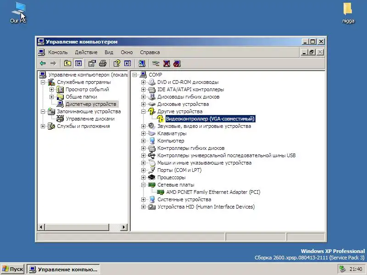
Task: Select the Звуковые, видео и игровые устройства icon
Action: (152, 126)
